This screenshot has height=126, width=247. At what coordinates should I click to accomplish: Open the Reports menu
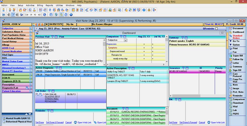click(x=49, y=5)
